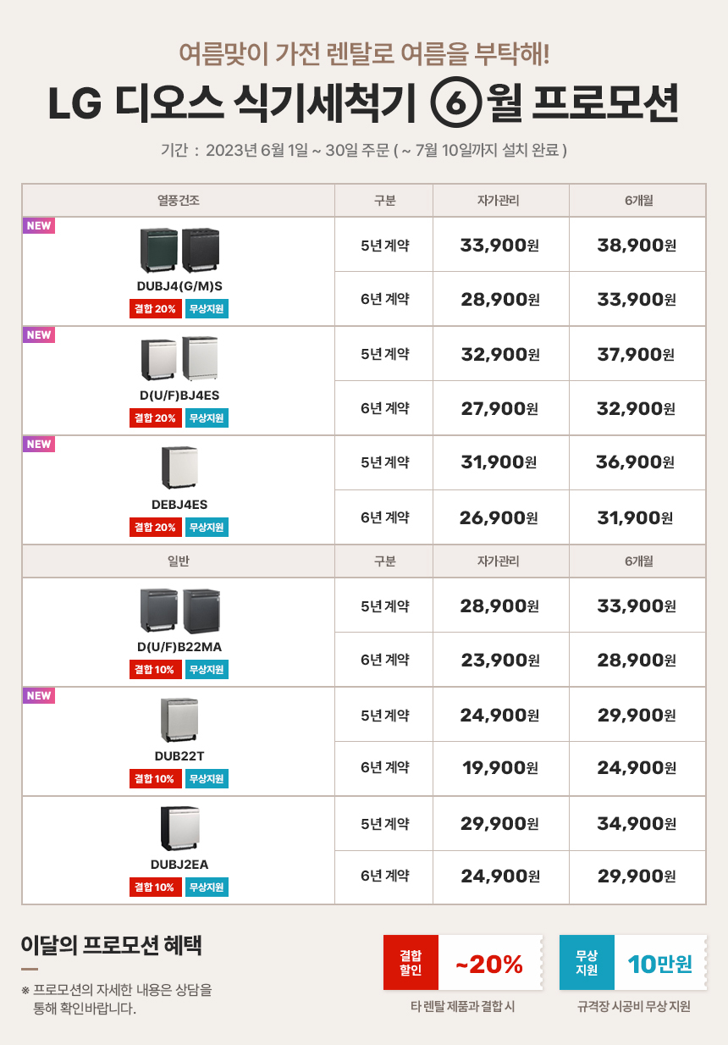Image resolution: width=728 pixels, height=1045 pixels.
Task: Click the 무상지원 badge under DUB22T
Action: (x=207, y=779)
